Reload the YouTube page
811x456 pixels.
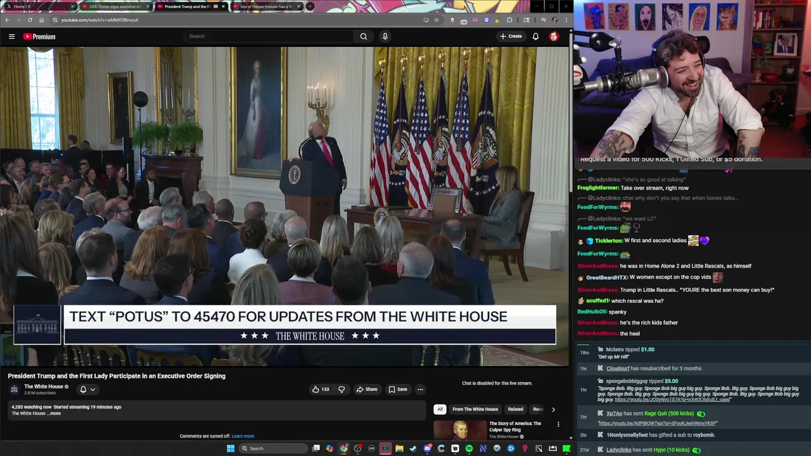(30, 20)
